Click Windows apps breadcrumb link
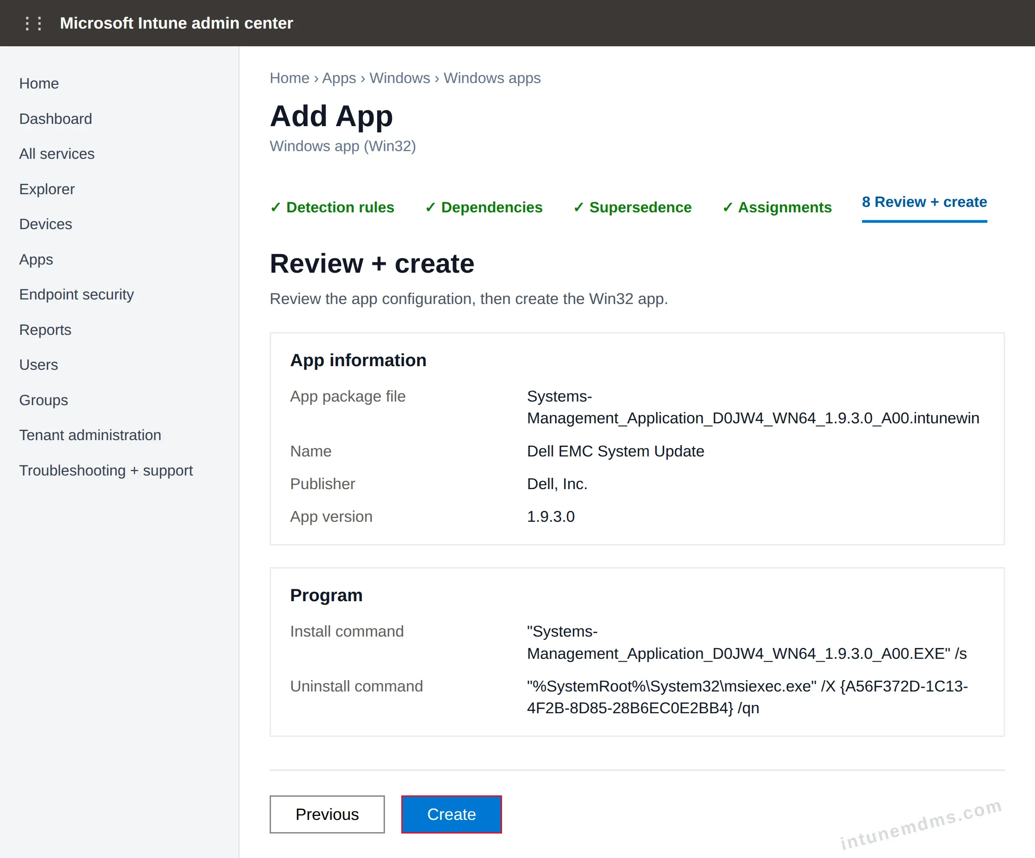 point(492,78)
